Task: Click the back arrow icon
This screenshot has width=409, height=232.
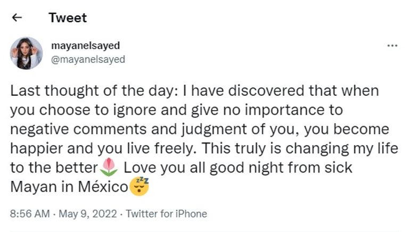Action: [x=17, y=18]
